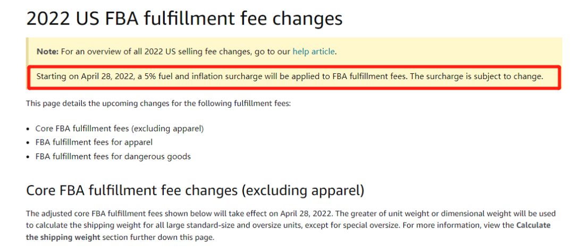
Task: Click the 'Core FBA fulfillment fees (excluding apparel)' bullet
Action: coord(120,128)
